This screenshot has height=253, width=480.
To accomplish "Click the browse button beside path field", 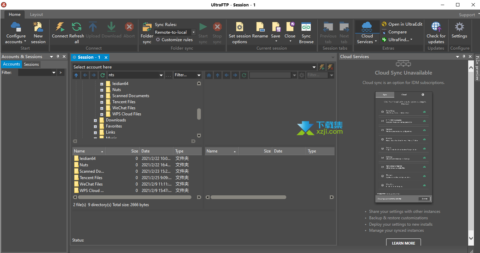I will coord(168,75).
